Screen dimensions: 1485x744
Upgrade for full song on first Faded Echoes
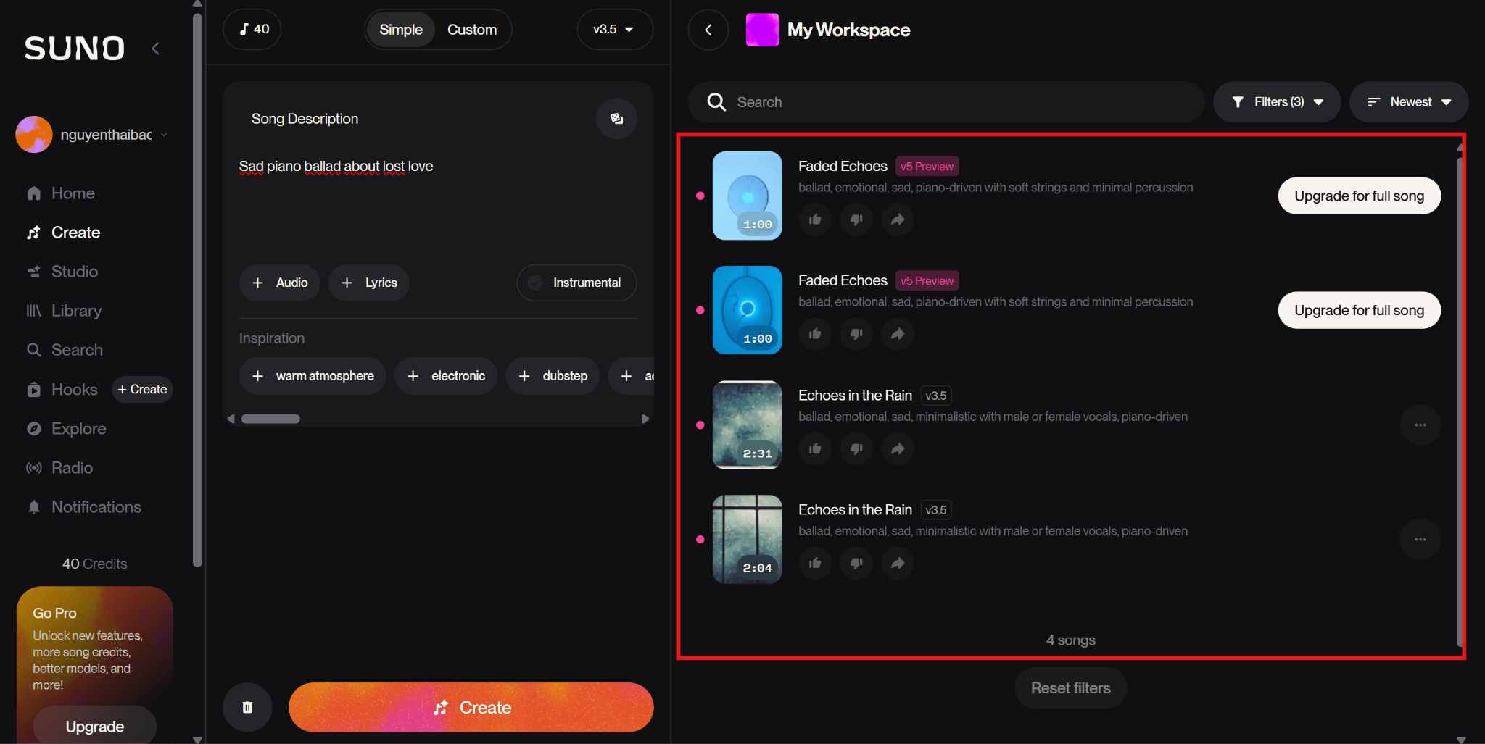click(x=1360, y=196)
